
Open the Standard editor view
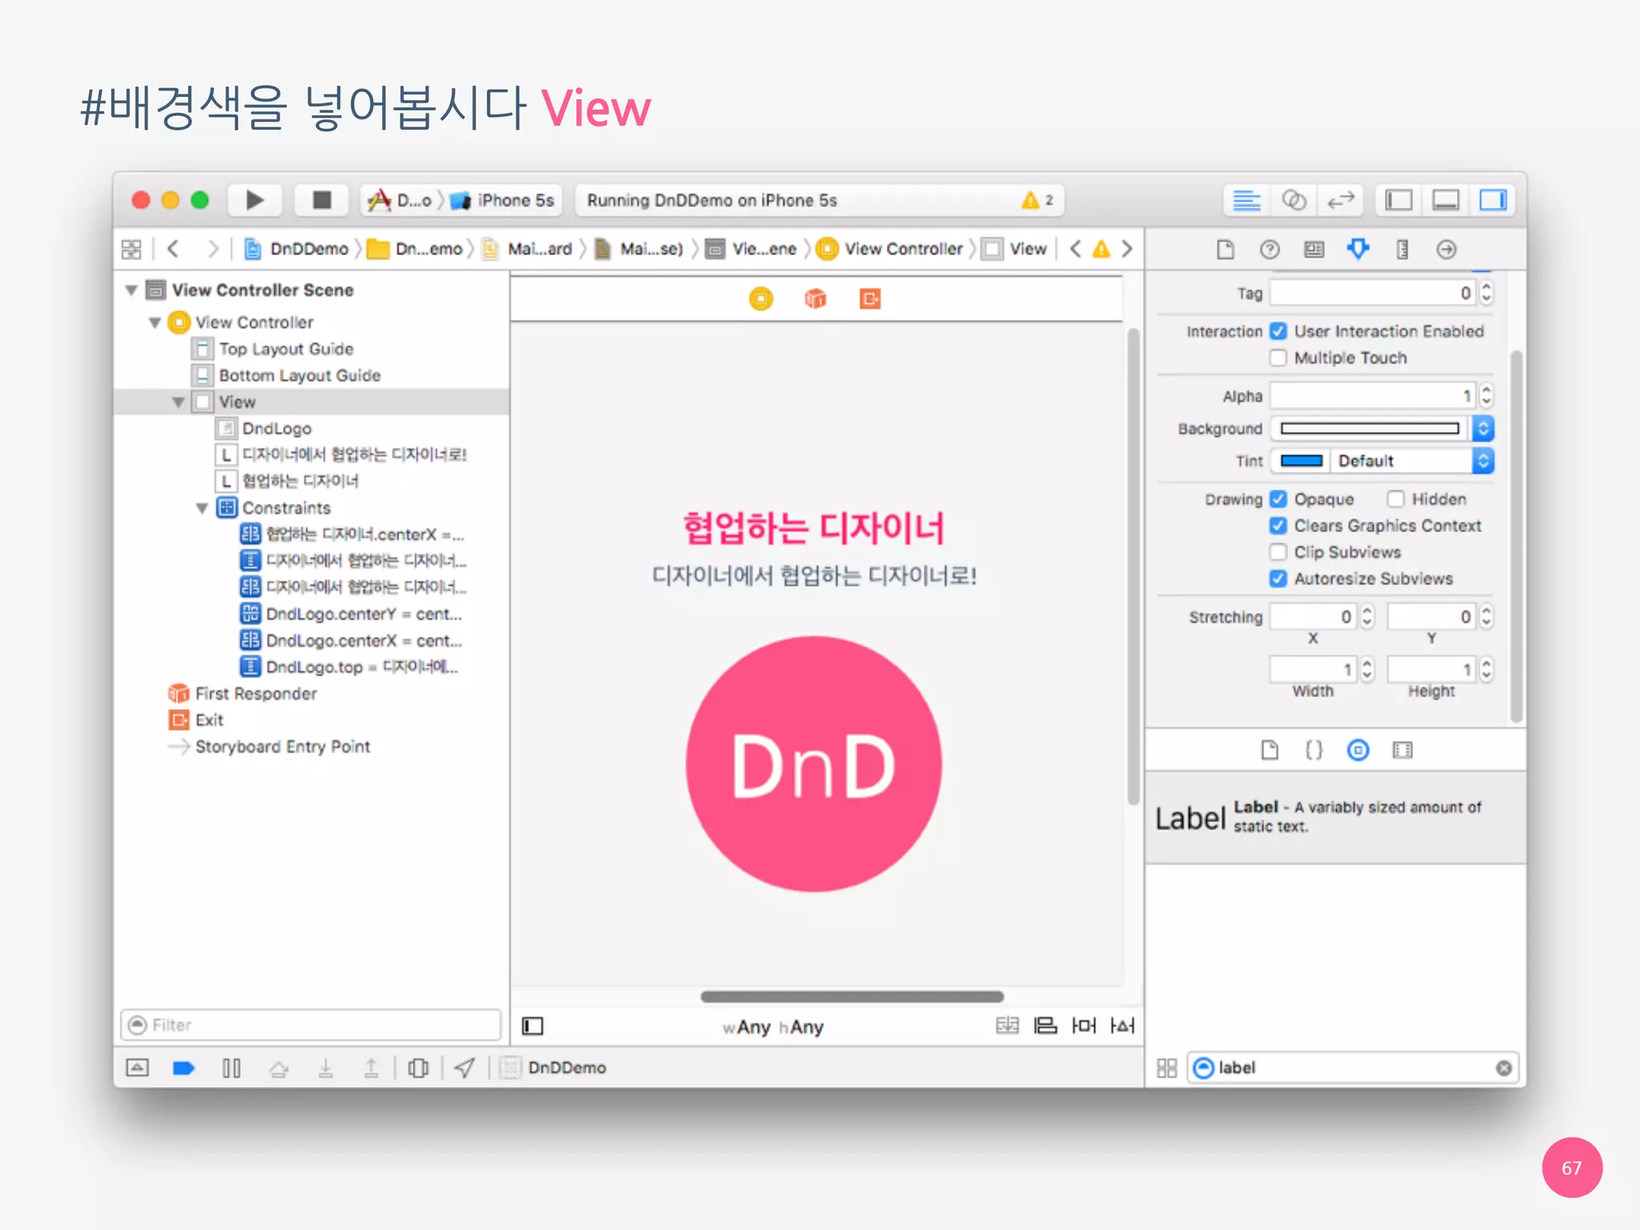[1246, 200]
